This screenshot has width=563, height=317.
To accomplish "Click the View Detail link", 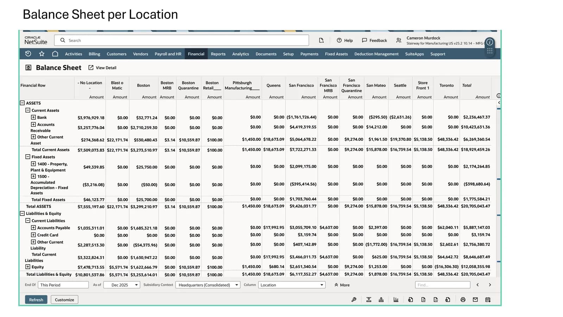I will coord(106,68).
